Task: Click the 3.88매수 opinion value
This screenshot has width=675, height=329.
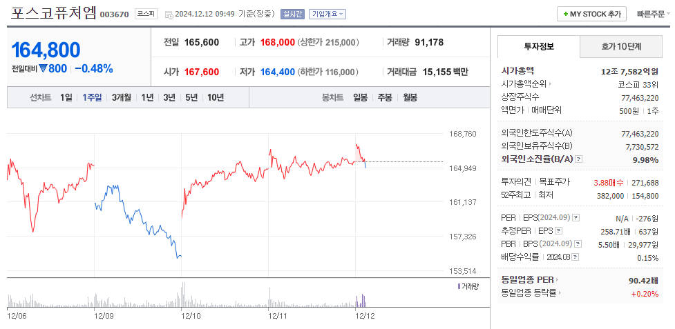Action: coord(608,183)
